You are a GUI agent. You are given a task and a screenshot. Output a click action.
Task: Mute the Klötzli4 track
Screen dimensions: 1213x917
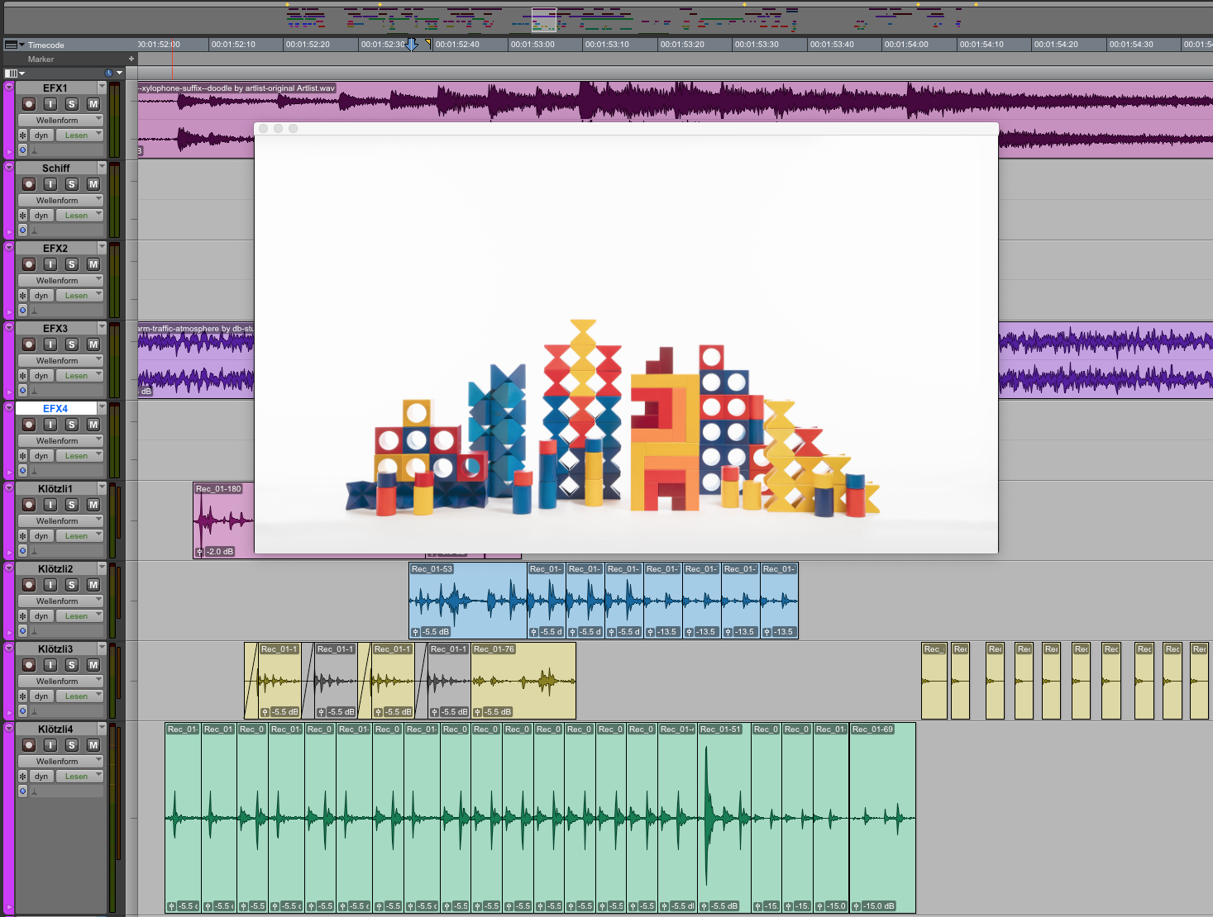(x=93, y=745)
